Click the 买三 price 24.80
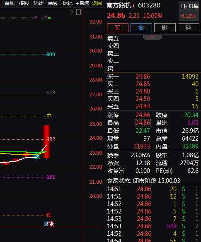 point(143,91)
